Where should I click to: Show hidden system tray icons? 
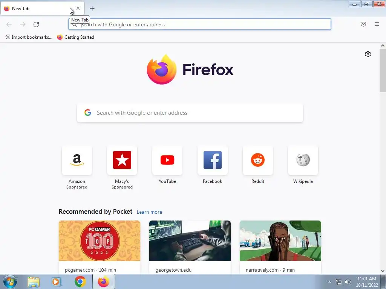[329, 282]
